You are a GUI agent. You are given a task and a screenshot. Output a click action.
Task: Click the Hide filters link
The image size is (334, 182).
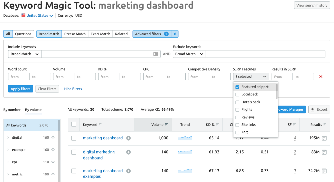73,89
